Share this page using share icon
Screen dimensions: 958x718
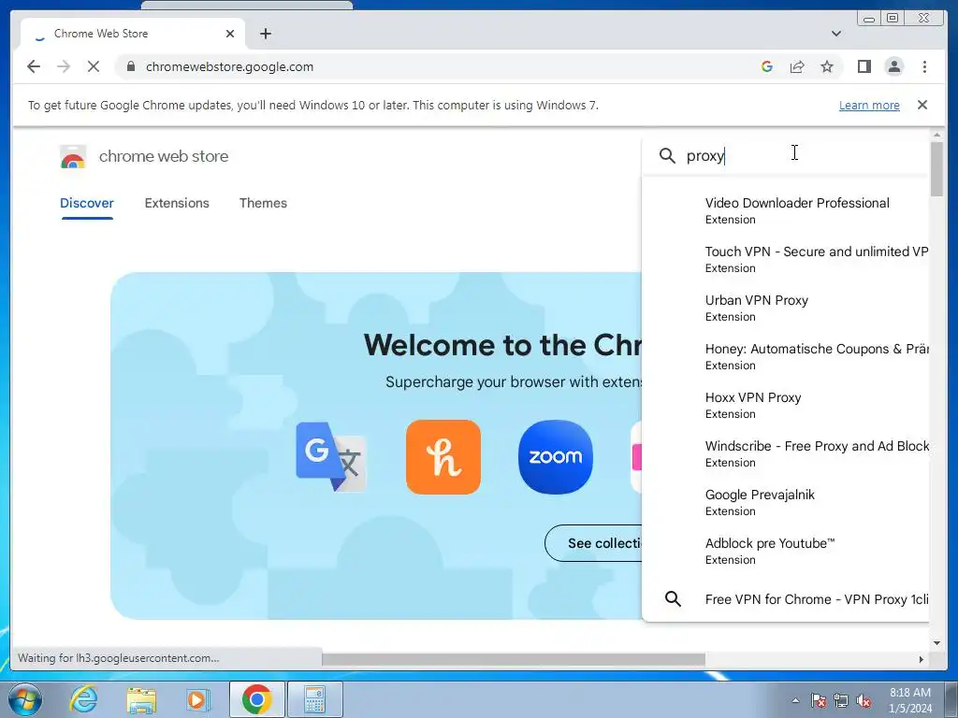[x=797, y=66]
